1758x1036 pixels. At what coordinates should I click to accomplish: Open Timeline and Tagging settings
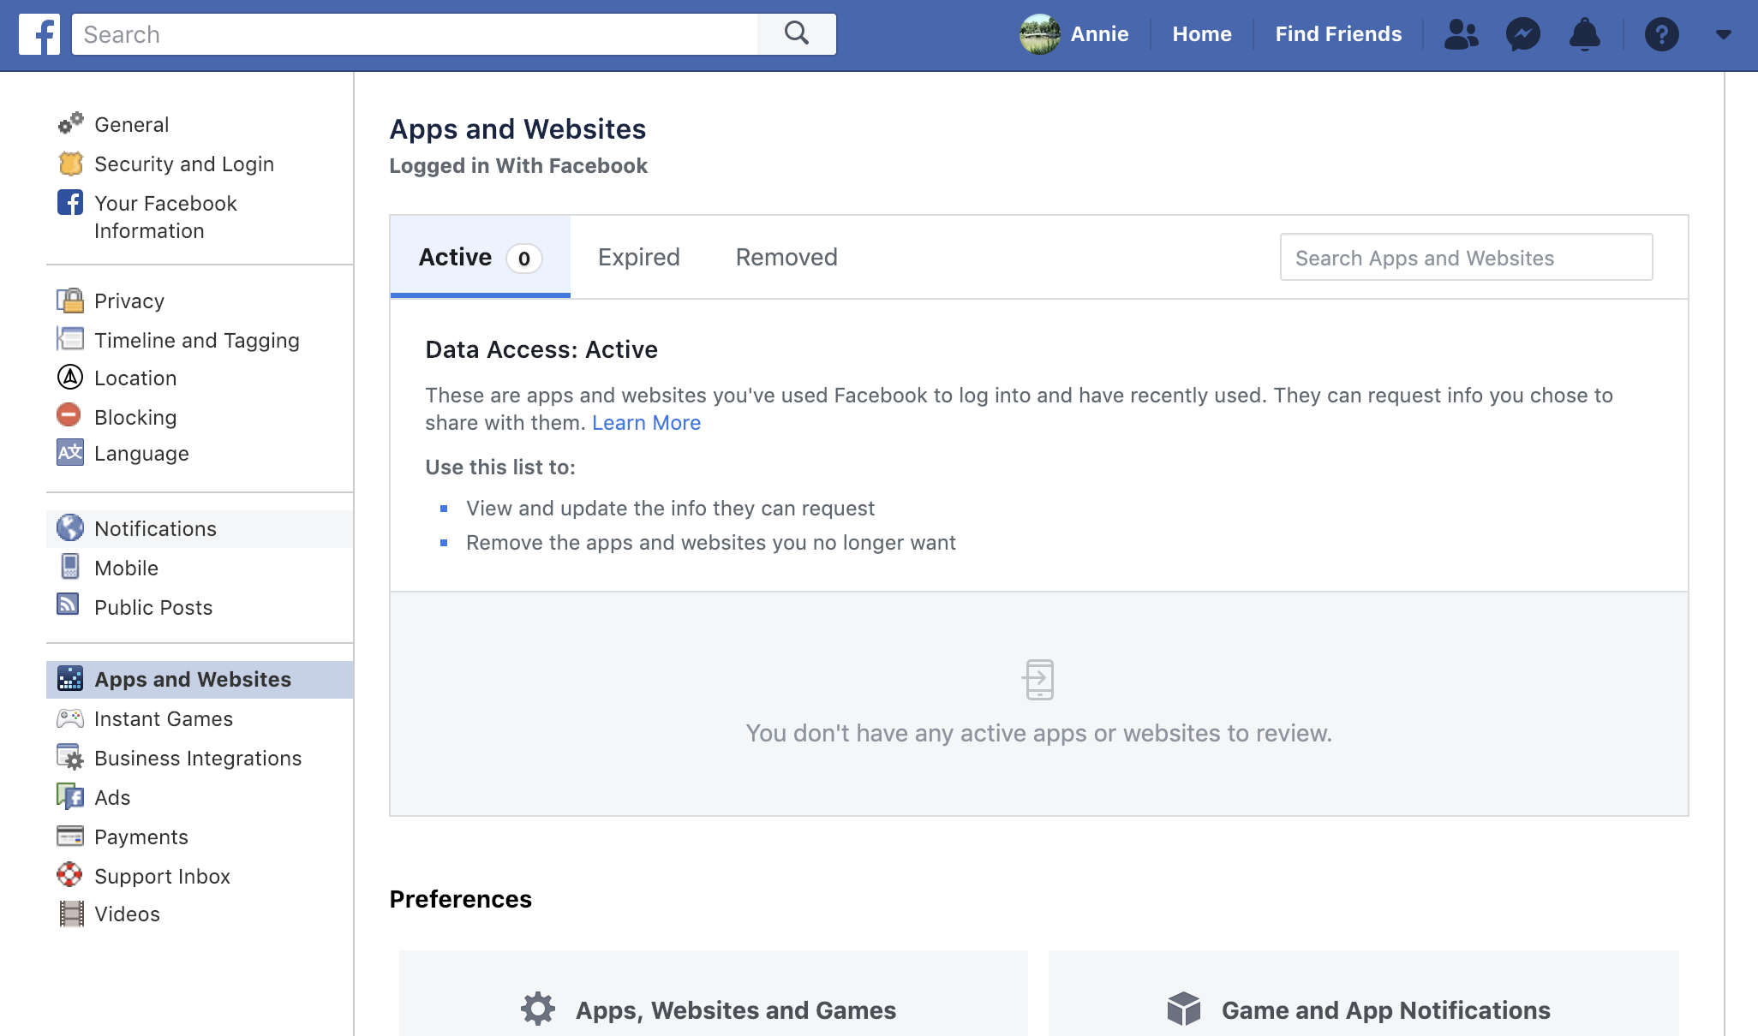(x=197, y=341)
